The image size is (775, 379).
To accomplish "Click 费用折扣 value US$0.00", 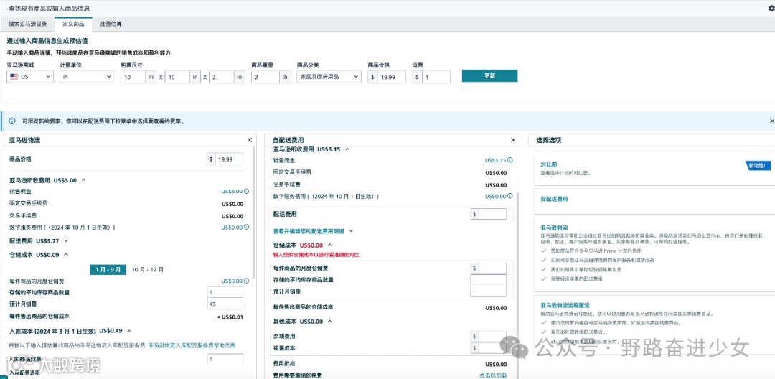I will tap(496, 364).
